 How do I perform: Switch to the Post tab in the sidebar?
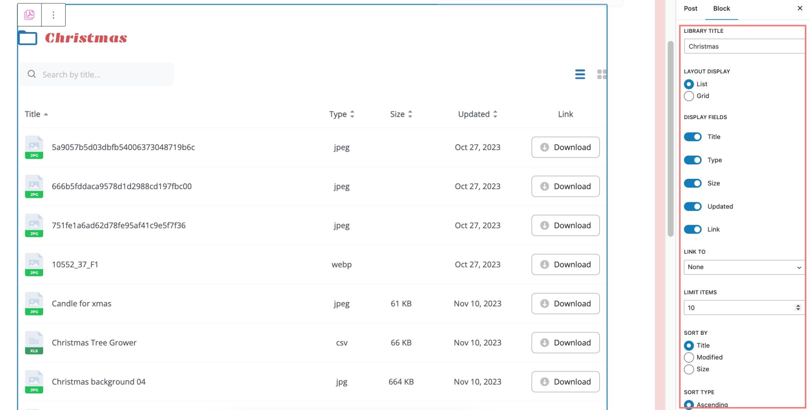pos(690,8)
